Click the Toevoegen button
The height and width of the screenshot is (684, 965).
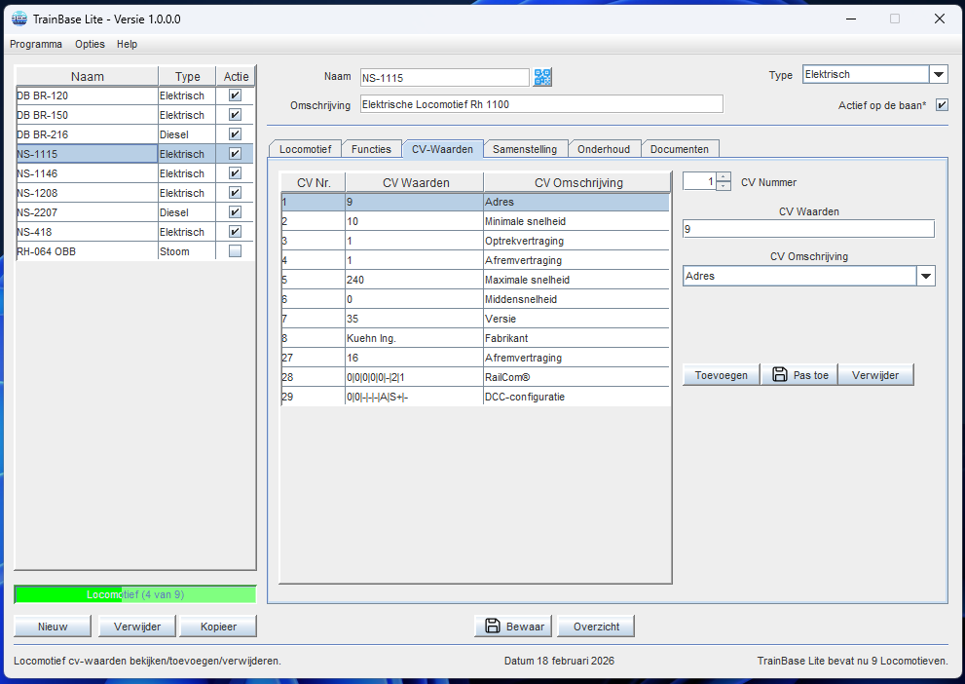pos(721,375)
